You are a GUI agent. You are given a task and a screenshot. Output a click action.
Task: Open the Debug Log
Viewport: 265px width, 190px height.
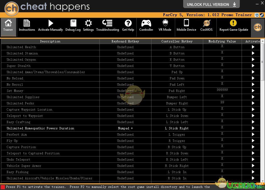tap(73, 26)
